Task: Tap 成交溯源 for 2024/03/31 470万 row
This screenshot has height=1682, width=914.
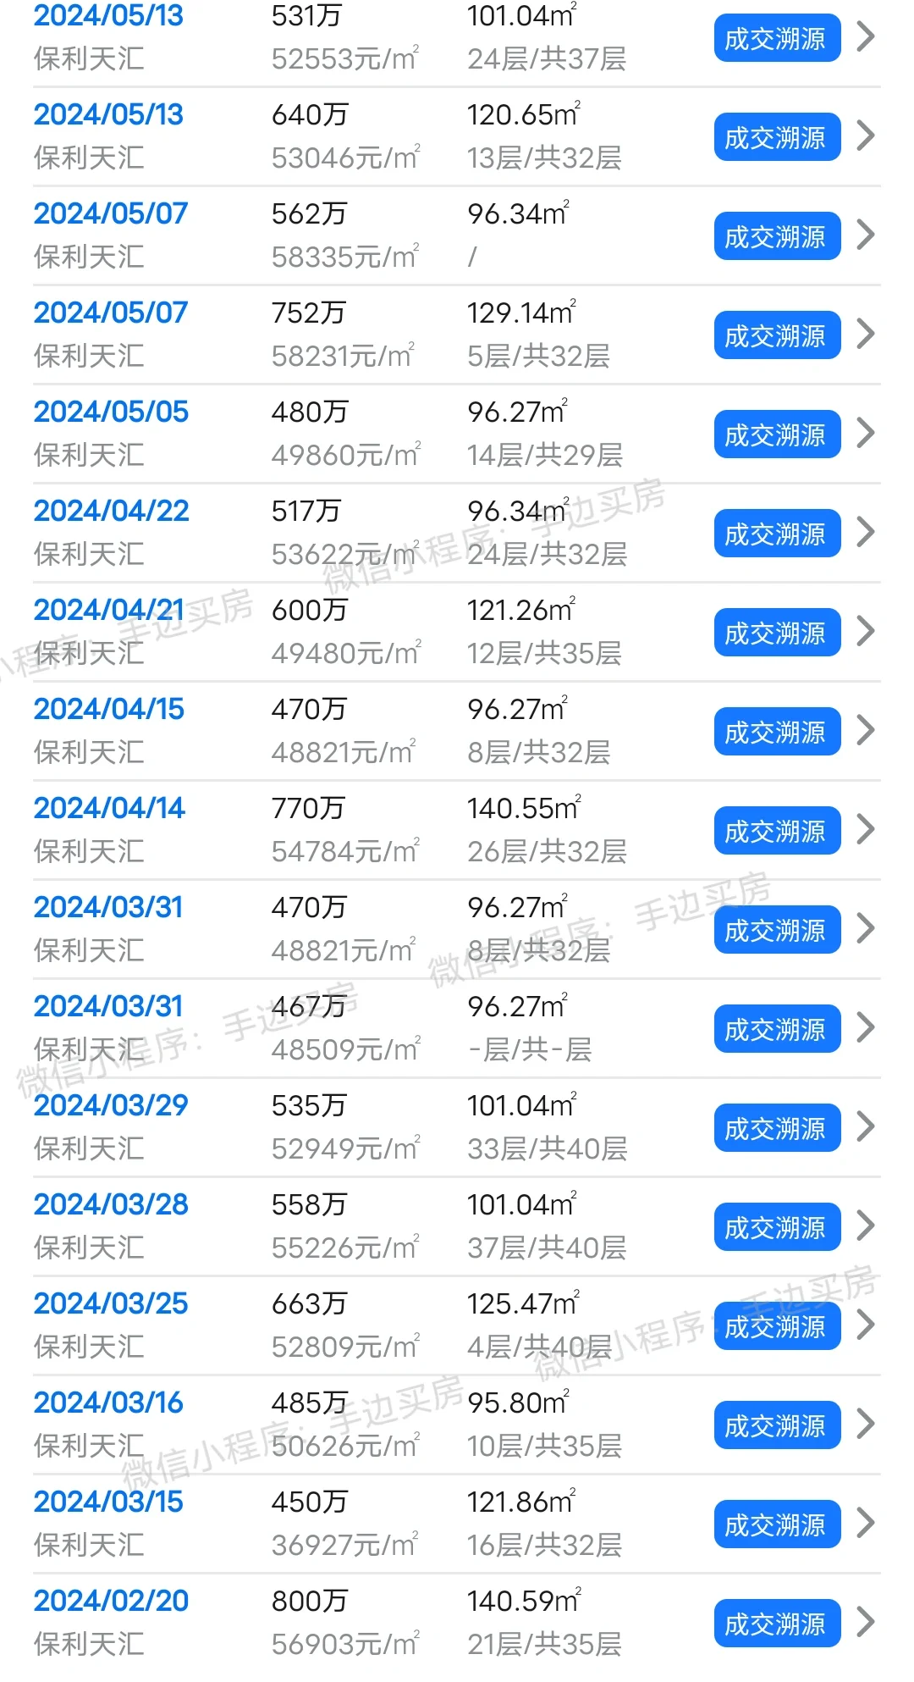Action: [x=777, y=930]
